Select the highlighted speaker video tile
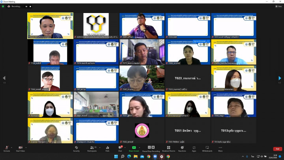 pyautogui.click(x=50, y=26)
